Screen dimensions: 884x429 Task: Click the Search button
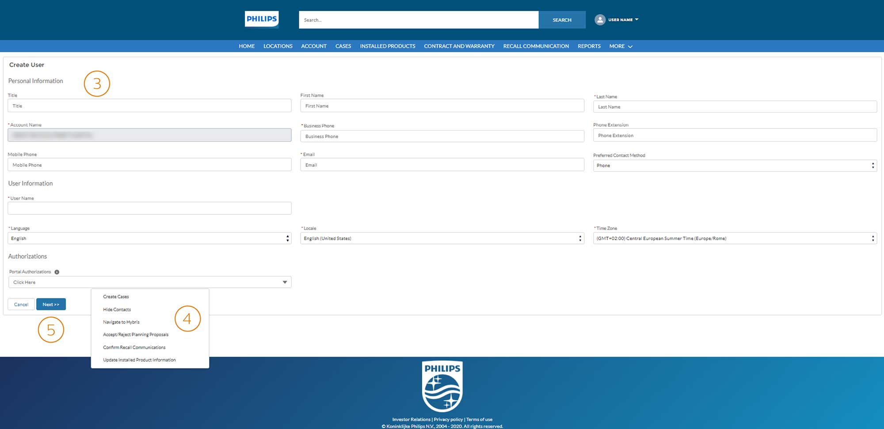pyautogui.click(x=562, y=20)
